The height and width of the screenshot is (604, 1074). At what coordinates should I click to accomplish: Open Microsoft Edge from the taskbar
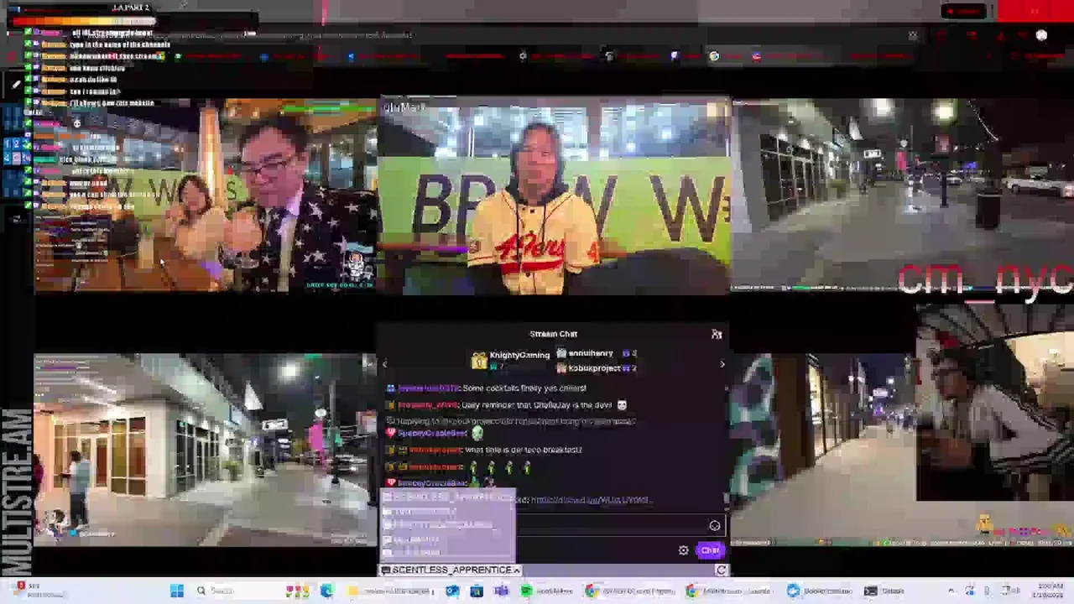326,591
